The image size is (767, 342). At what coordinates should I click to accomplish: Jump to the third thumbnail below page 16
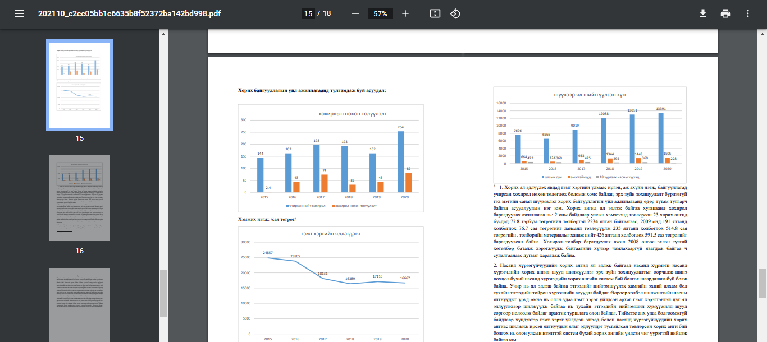pos(80,304)
